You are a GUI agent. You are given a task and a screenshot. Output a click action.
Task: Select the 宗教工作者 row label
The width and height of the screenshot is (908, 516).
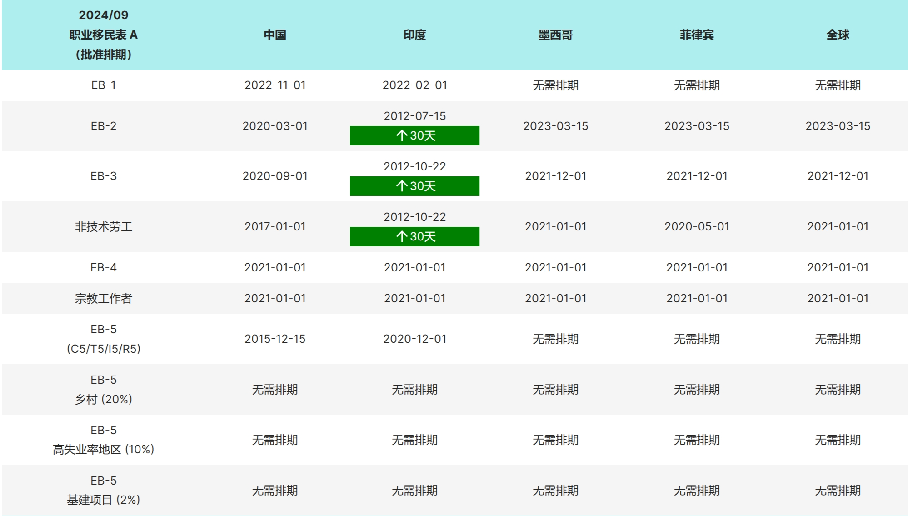pos(104,298)
